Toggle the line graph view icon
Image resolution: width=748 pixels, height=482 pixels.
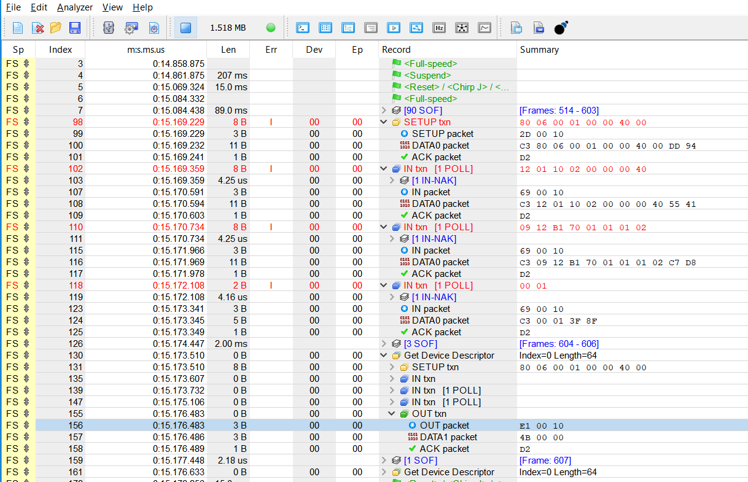[485, 28]
